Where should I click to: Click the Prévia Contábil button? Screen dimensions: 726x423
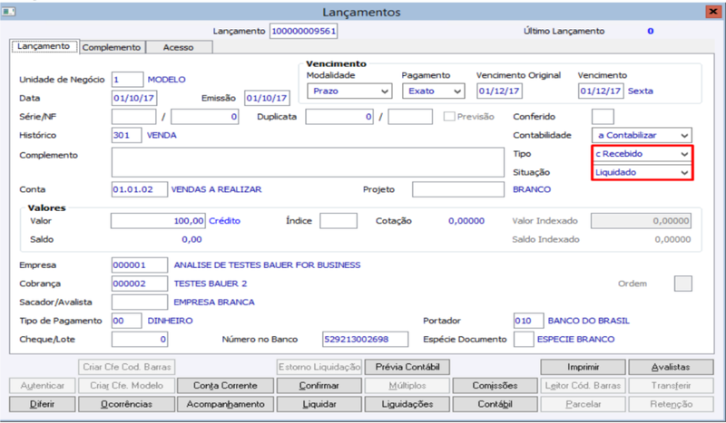(x=407, y=367)
